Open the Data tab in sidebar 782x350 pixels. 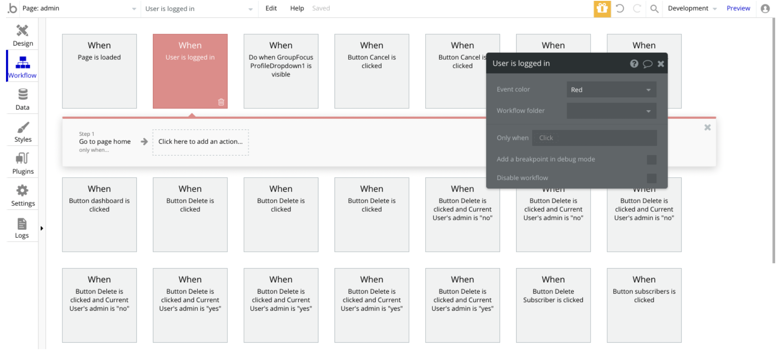pyautogui.click(x=23, y=99)
